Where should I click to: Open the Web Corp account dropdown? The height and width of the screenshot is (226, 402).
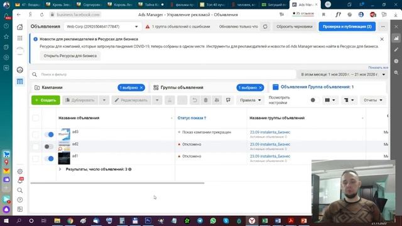click(x=102, y=26)
